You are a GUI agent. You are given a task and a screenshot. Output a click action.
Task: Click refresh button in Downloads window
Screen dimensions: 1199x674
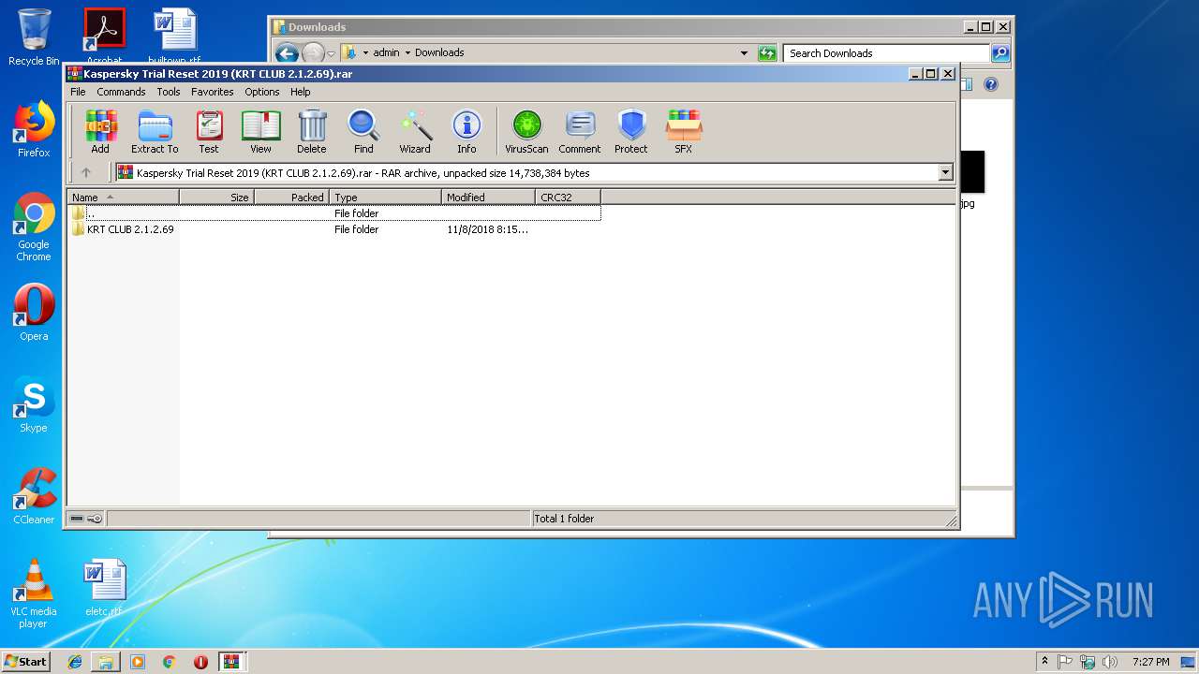[x=767, y=53]
